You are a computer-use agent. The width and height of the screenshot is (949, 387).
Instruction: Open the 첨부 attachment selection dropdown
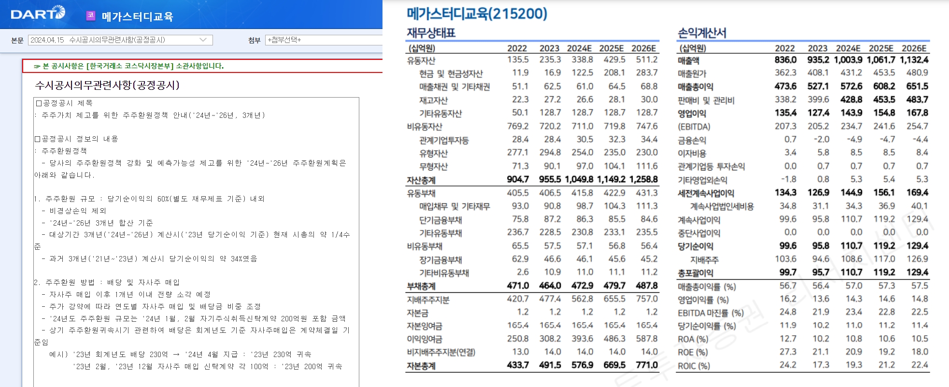click(324, 40)
